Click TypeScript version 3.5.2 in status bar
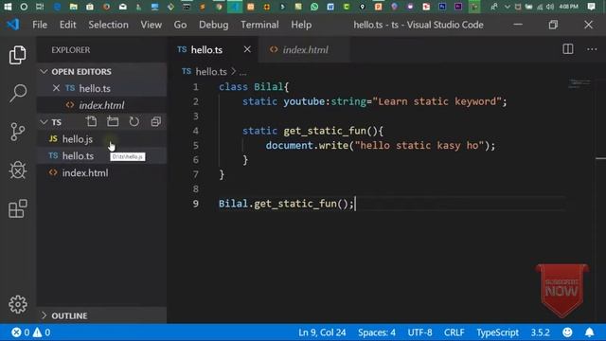This screenshot has height=341, width=606. 540,332
